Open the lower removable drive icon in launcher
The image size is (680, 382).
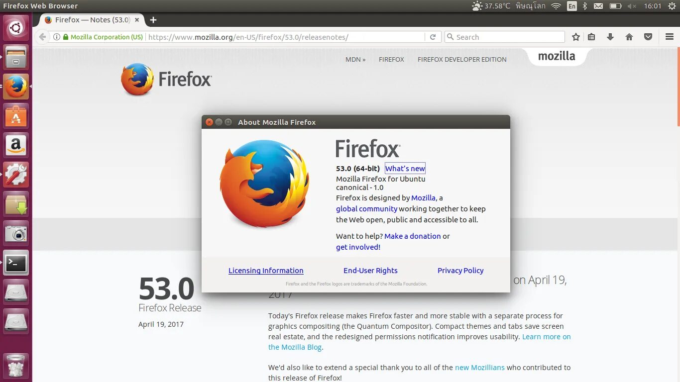click(16, 321)
